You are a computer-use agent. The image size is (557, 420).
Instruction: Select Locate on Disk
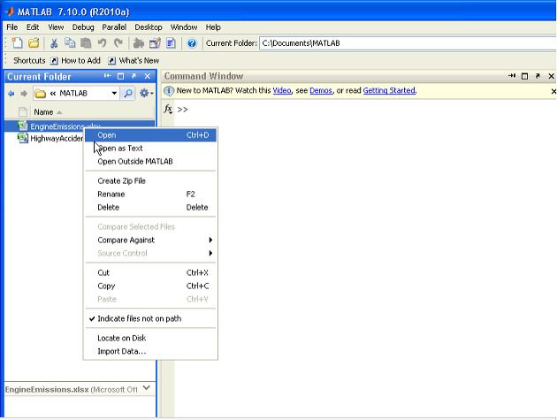point(150,338)
